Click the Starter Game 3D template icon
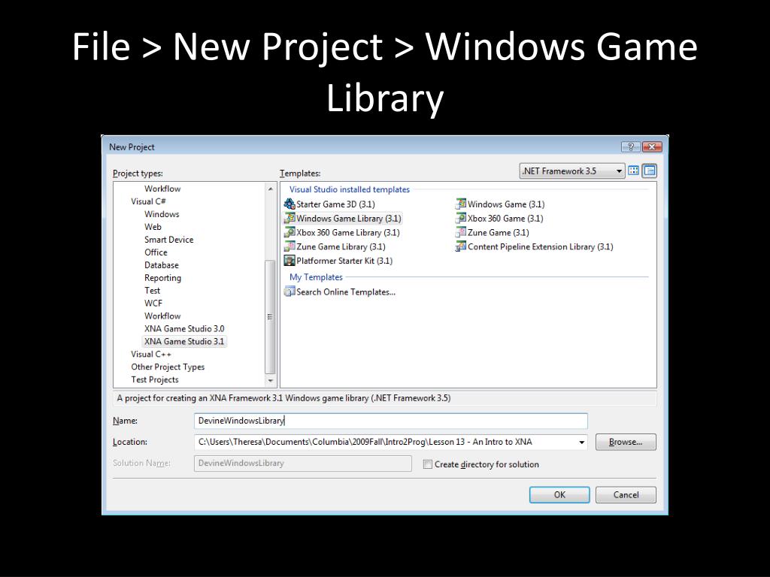This screenshot has width=770, height=577. coord(290,204)
